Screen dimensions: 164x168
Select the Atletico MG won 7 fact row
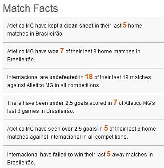point(83,56)
